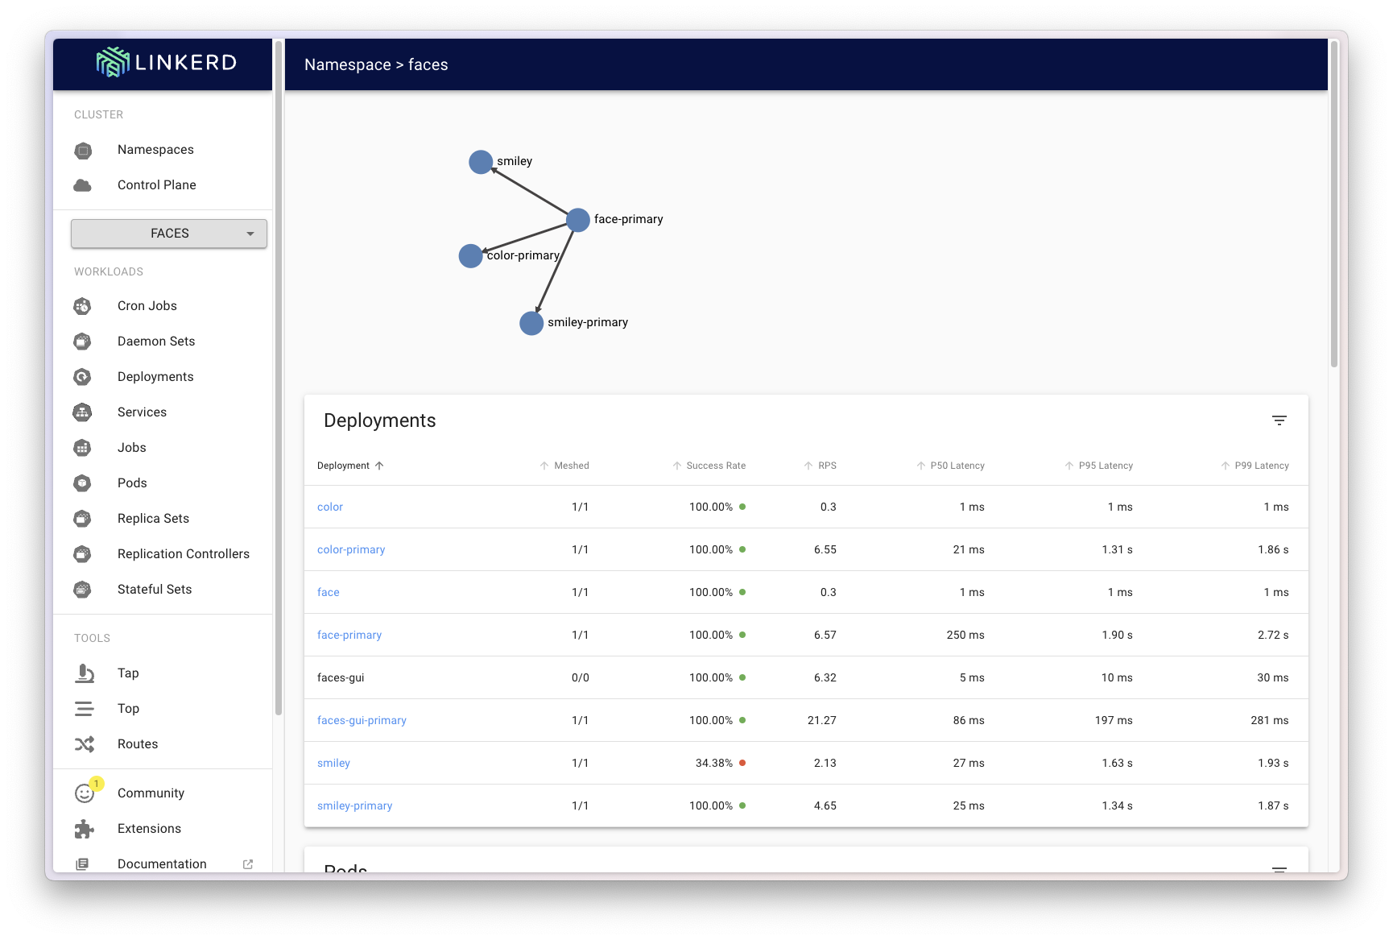This screenshot has width=1393, height=940.
Task: Click the sidebar vertical scrollbar
Action: pyautogui.click(x=279, y=379)
